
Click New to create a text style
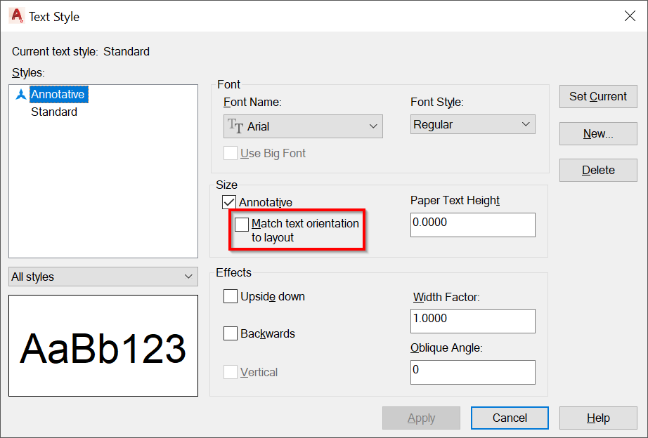tap(597, 133)
